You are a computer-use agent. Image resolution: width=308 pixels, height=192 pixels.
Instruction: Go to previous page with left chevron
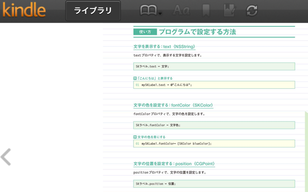tap(6, 157)
